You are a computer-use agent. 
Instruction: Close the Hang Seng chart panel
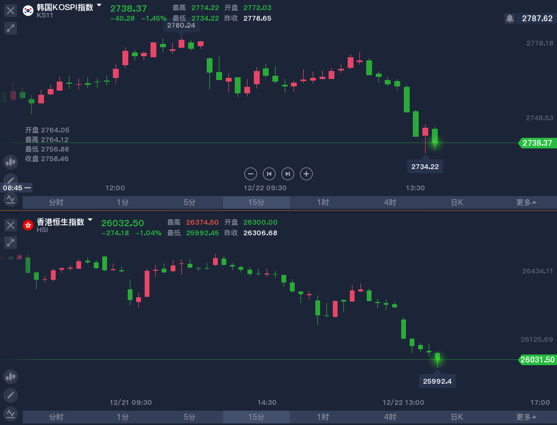[x=11, y=225]
